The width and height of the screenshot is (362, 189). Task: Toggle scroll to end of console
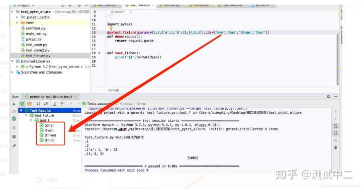coord(335,133)
